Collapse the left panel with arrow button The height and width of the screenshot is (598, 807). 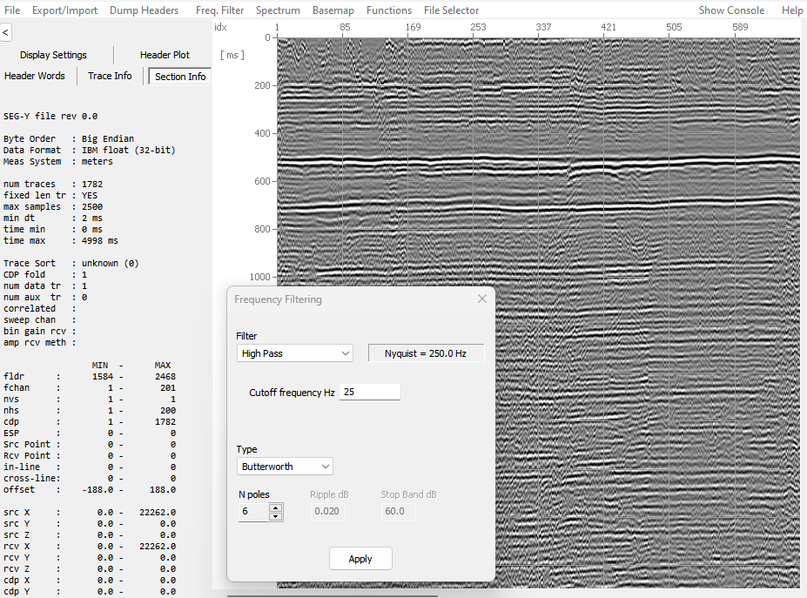point(5,32)
